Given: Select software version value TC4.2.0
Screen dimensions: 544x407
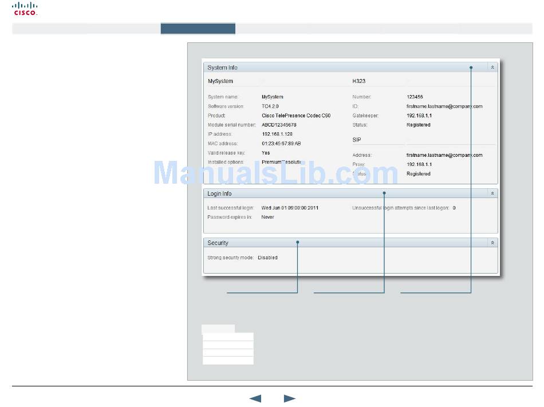Looking at the screenshot, I should tap(270, 106).
